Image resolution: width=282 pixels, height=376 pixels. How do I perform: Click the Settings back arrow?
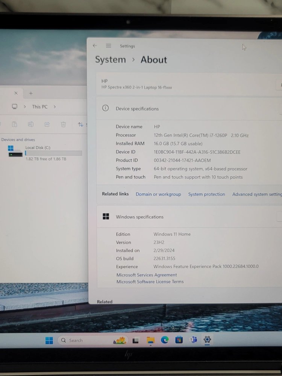click(95, 46)
